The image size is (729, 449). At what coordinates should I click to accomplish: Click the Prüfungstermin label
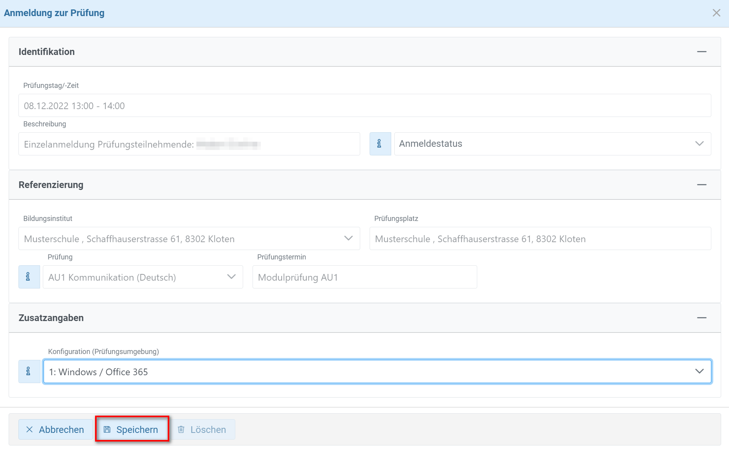[x=282, y=257]
